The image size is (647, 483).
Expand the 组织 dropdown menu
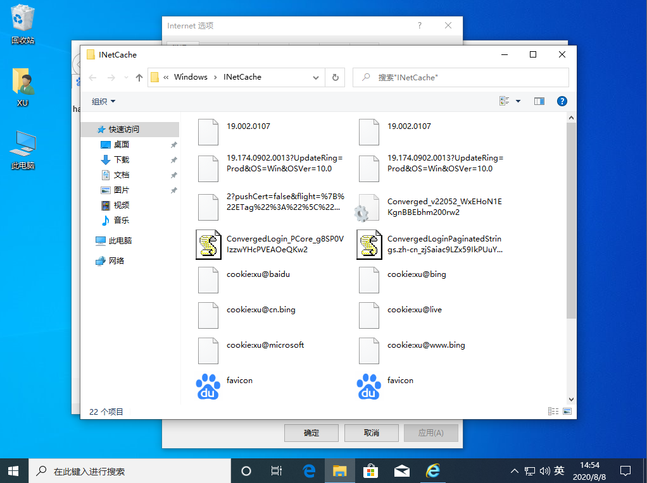[x=104, y=101]
